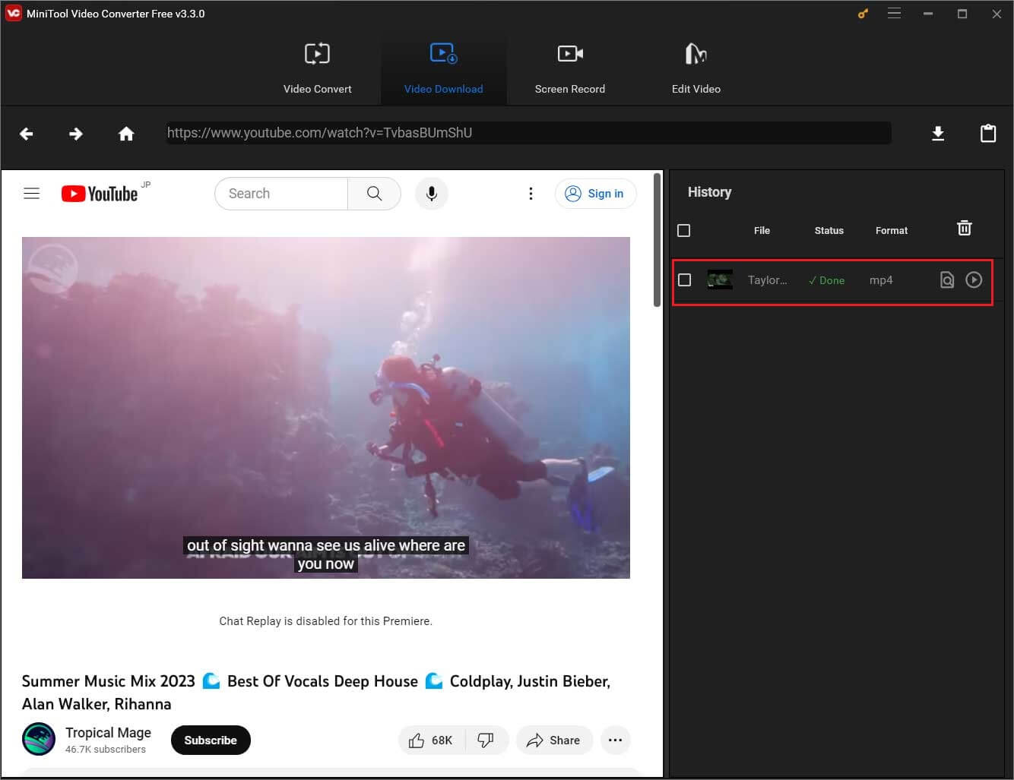Open the YouTube guide hamburger menu
The height and width of the screenshot is (780, 1014).
point(31,193)
